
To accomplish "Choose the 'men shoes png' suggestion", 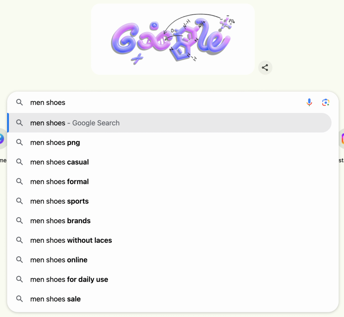I will [55, 142].
